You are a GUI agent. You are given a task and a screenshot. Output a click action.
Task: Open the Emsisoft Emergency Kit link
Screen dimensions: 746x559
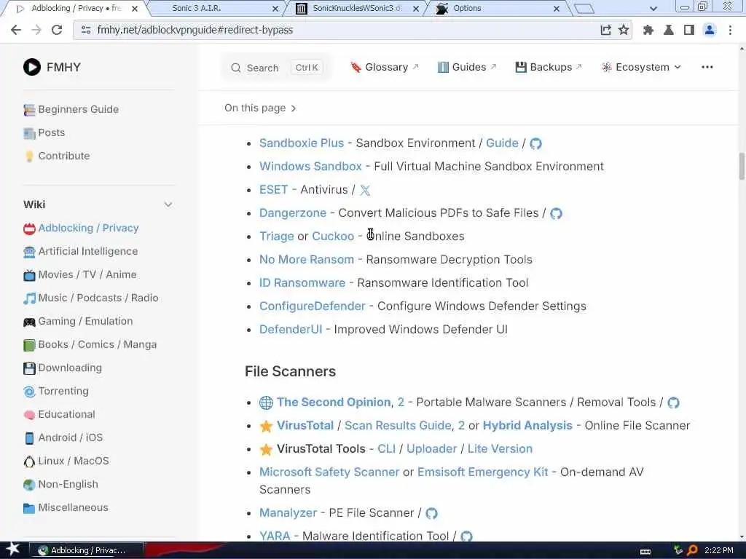point(483,472)
